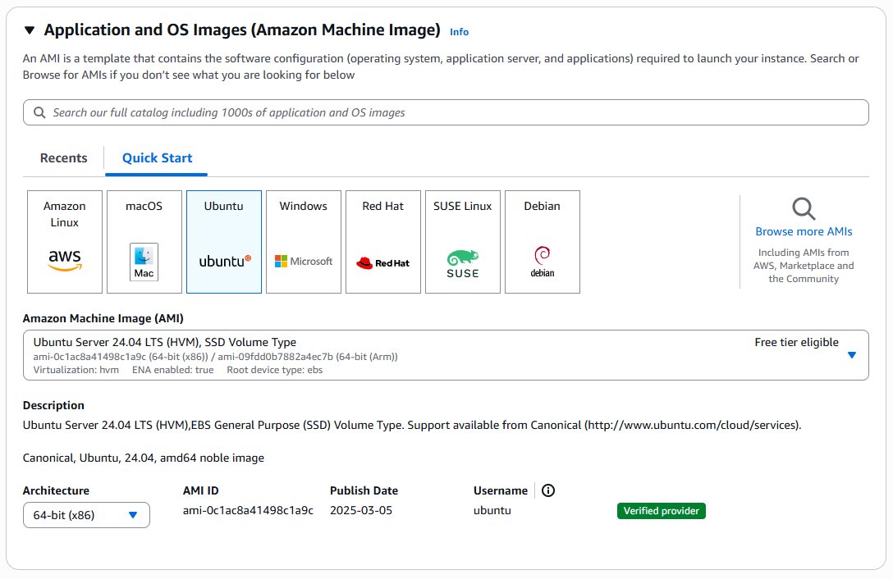Switch to the Quick Start tab
This screenshot has width=893, height=579.
pos(157,158)
